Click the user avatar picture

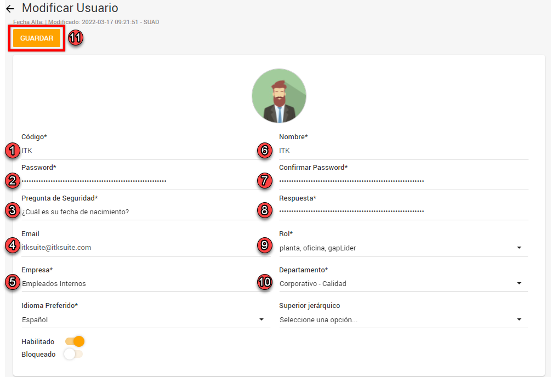click(x=279, y=96)
